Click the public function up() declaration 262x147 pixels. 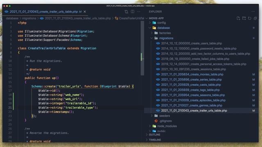pyautogui.click(x=42, y=78)
